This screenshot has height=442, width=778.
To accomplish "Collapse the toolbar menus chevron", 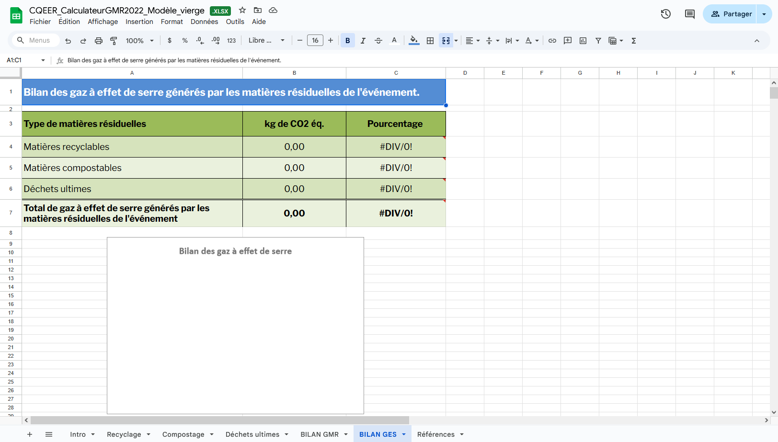I will 757,41.
